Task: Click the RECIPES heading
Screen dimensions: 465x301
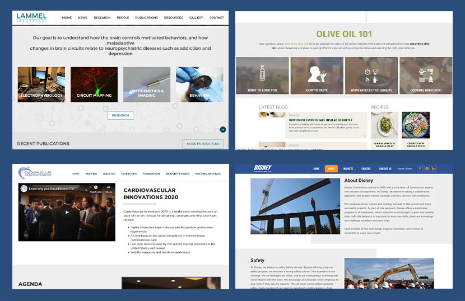Action: [x=380, y=107]
